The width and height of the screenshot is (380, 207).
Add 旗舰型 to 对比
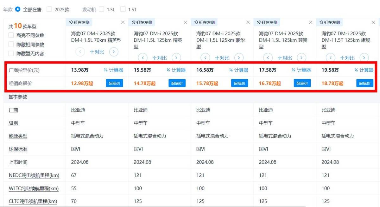pyautogui.click(x=347, y=58)
